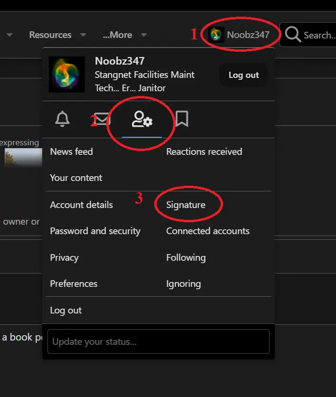Screen dimensions: 336x397
Task: Expand dropdown arrow left of Resources
Action: (9, 35)
